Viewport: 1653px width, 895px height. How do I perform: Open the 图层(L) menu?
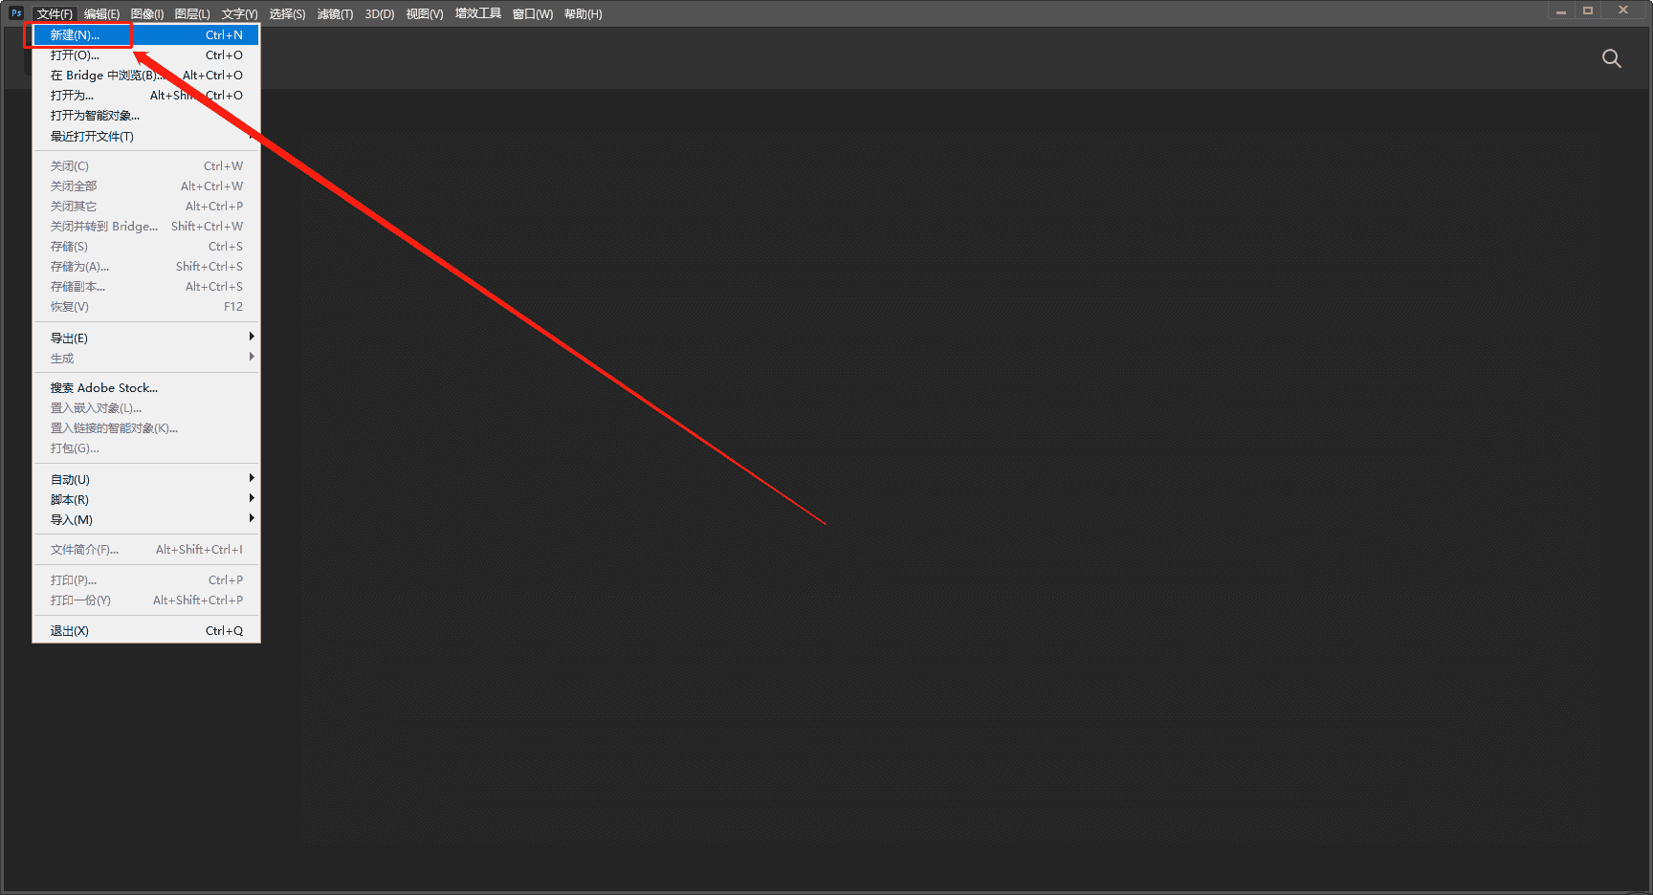(x=192, y=13)
